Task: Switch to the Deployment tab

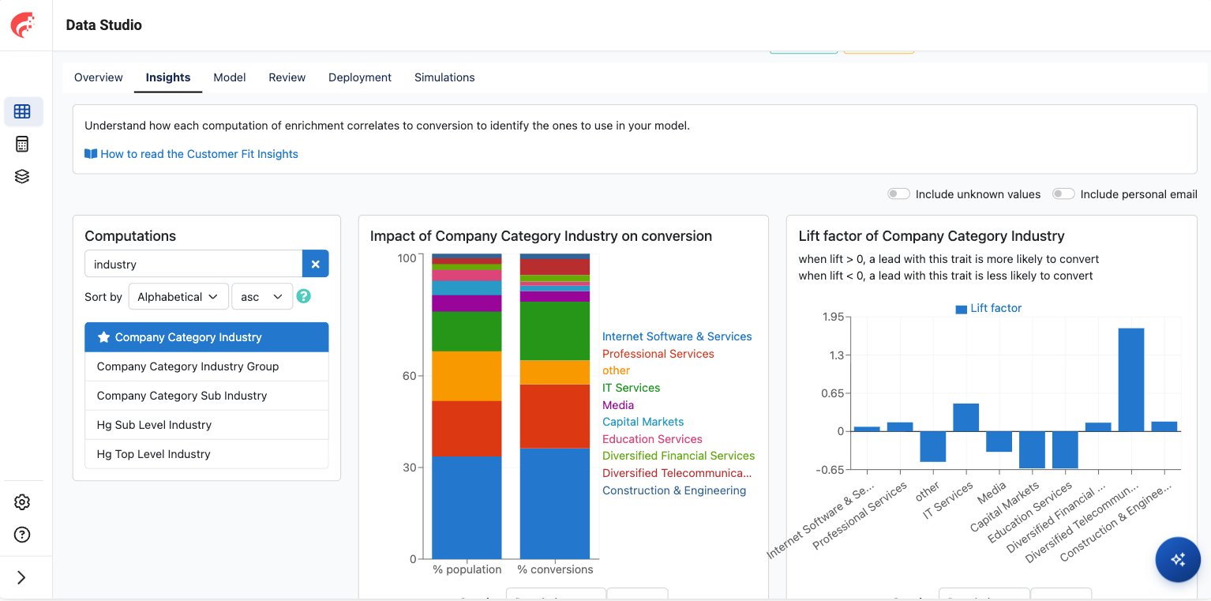Action: [360, 77]
